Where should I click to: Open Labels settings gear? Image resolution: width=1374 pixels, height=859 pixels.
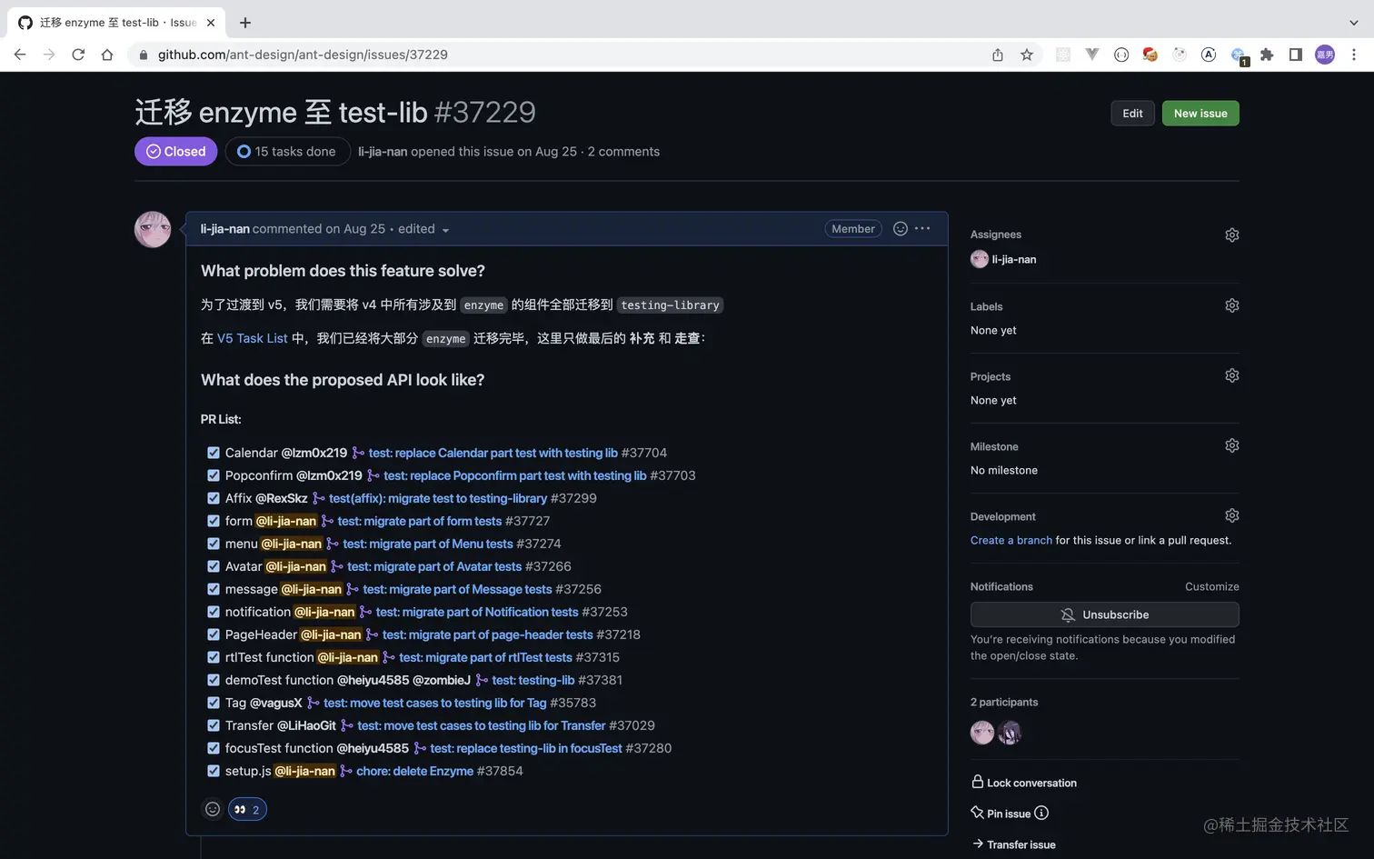1232,305
